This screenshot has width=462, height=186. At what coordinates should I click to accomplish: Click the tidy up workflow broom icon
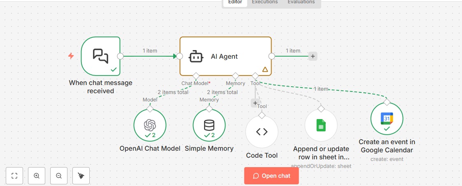click(x=81, y=176)
